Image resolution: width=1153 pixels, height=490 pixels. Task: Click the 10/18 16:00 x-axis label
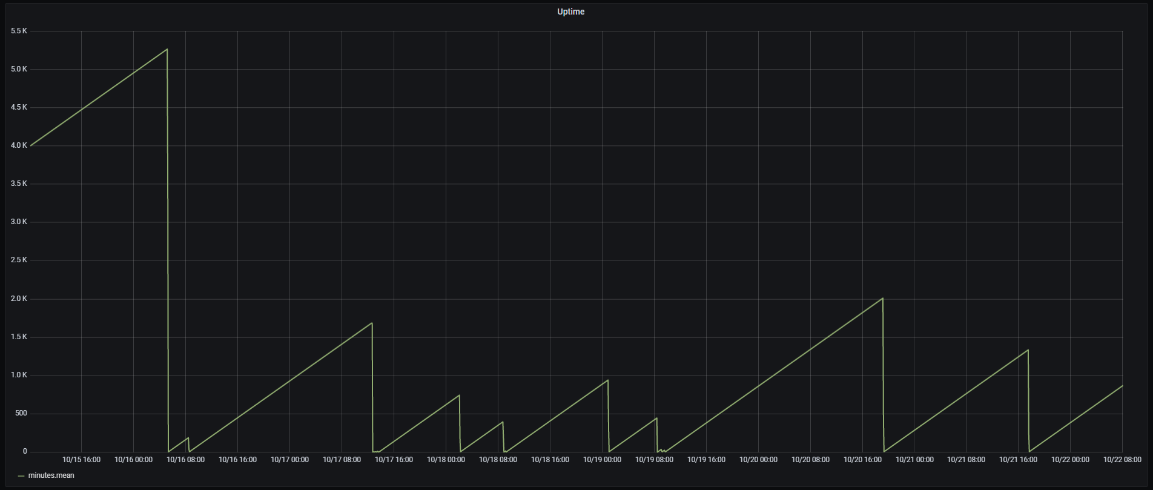tap(550, 460)
